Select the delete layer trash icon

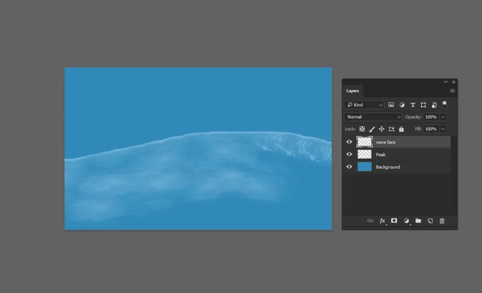[x=442, y=221]
